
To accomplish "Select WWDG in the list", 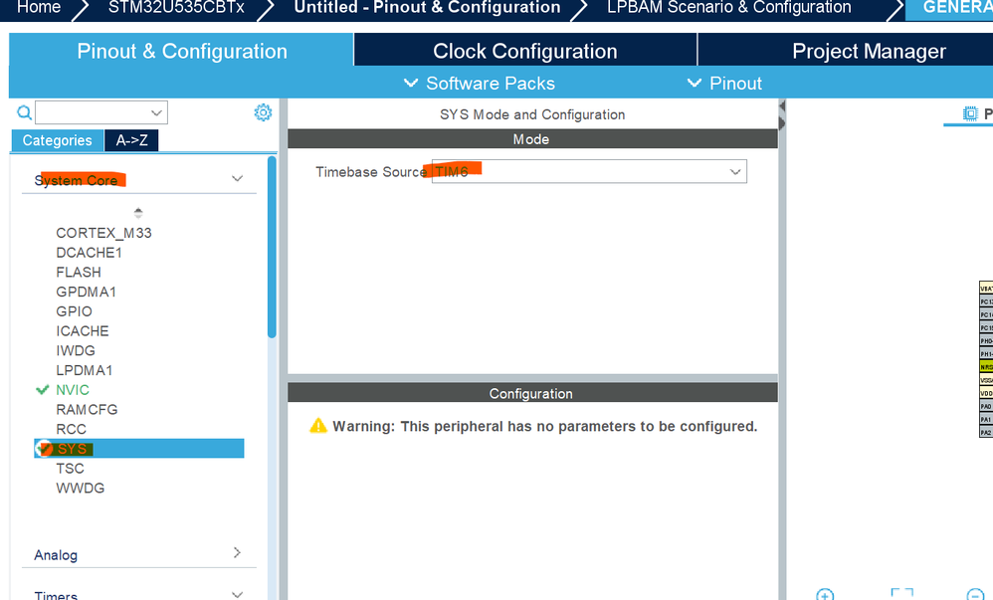I will click(x=81, y=488).
